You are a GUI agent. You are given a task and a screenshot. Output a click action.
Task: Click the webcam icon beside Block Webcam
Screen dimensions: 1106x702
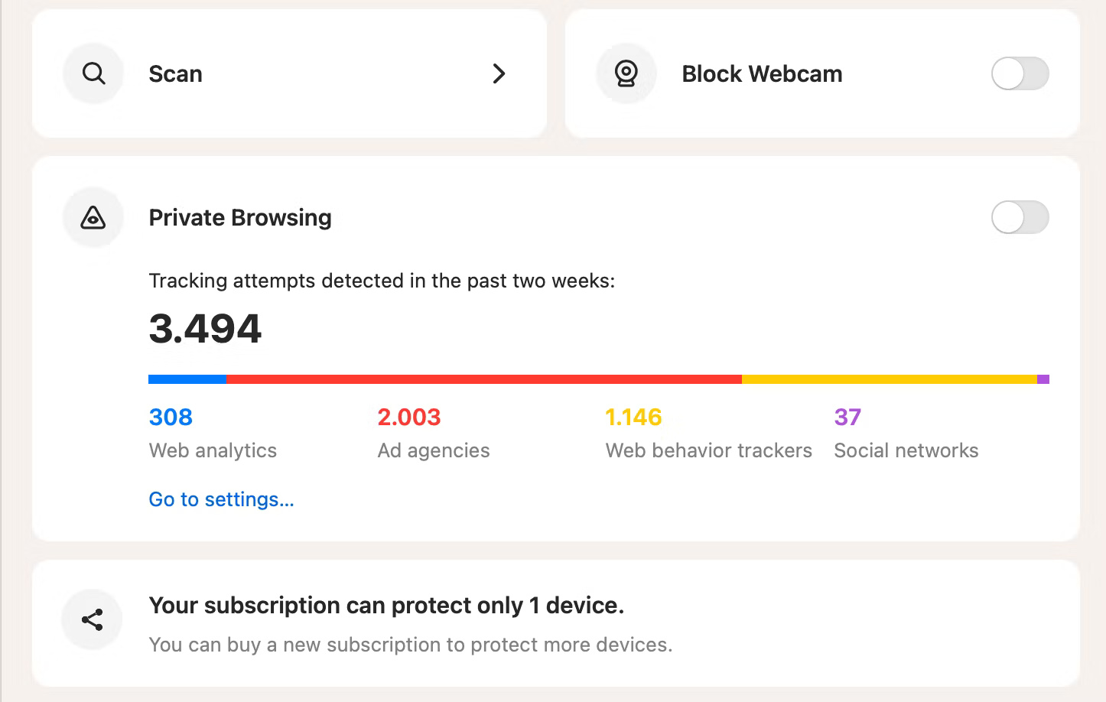(626, 73)
